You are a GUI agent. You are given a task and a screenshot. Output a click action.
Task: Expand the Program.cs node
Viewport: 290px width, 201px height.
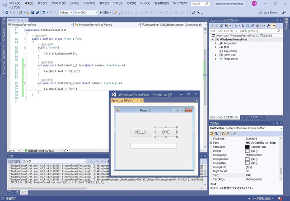(215, 59)
